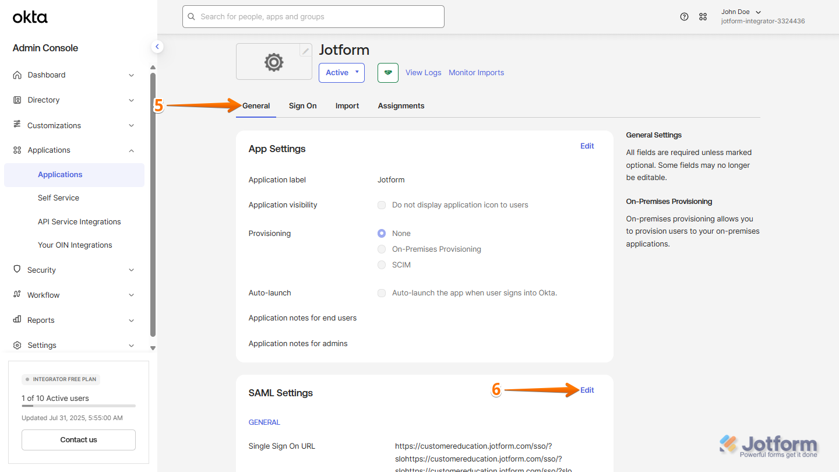Open Your OIN Integrations in sidebar

click(75, 245)
